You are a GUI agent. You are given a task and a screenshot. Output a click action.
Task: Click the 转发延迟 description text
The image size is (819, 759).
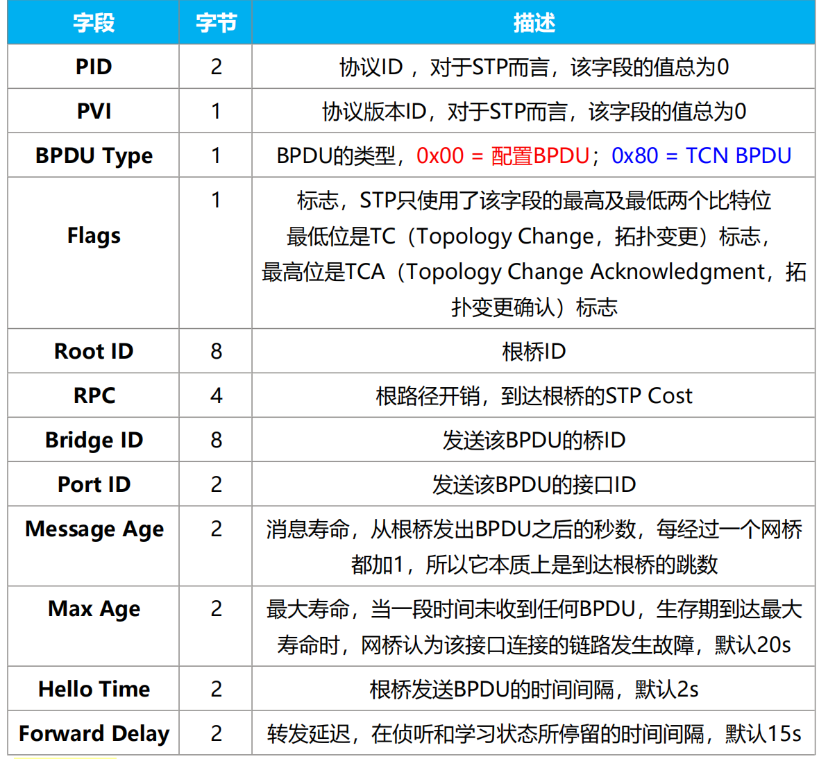point(534,734)
